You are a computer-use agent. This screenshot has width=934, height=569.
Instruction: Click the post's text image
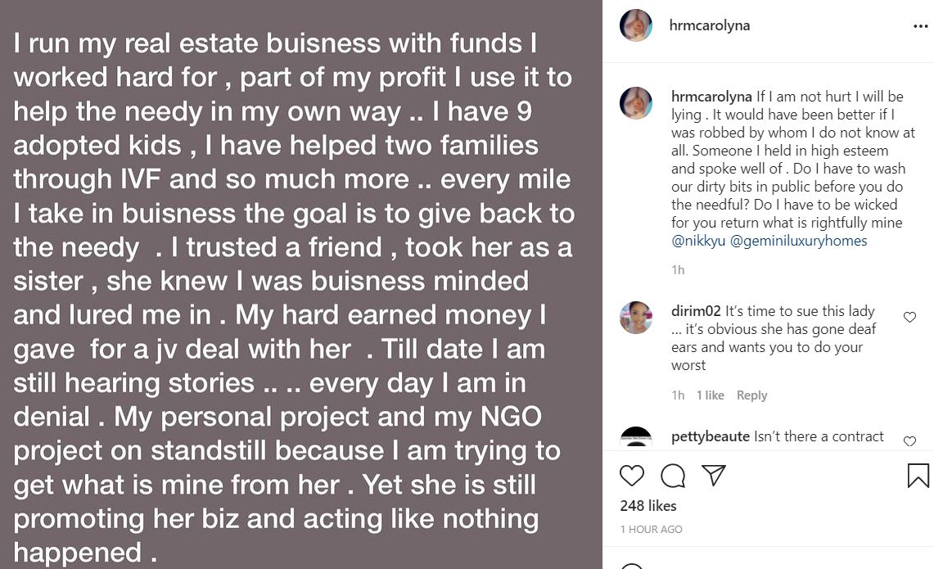[301, 285]
